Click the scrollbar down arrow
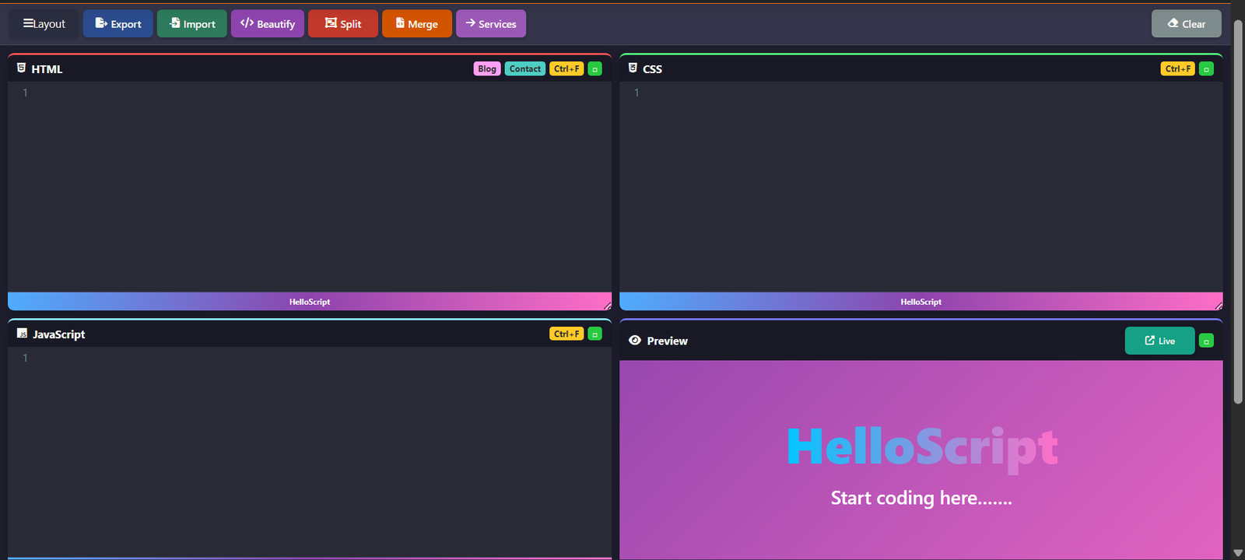This screenshot has width=1245, height=560. (x=1238, y=553)
